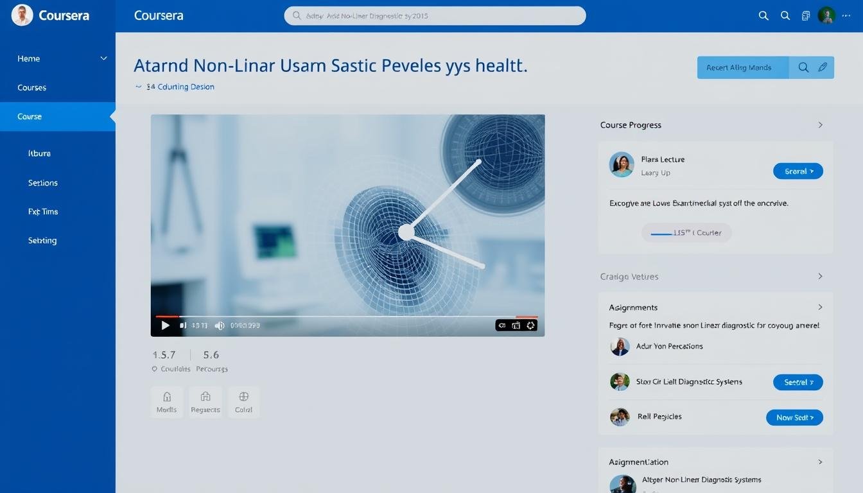Click the documents icon in top bar
863x493 pixels.
806,16
